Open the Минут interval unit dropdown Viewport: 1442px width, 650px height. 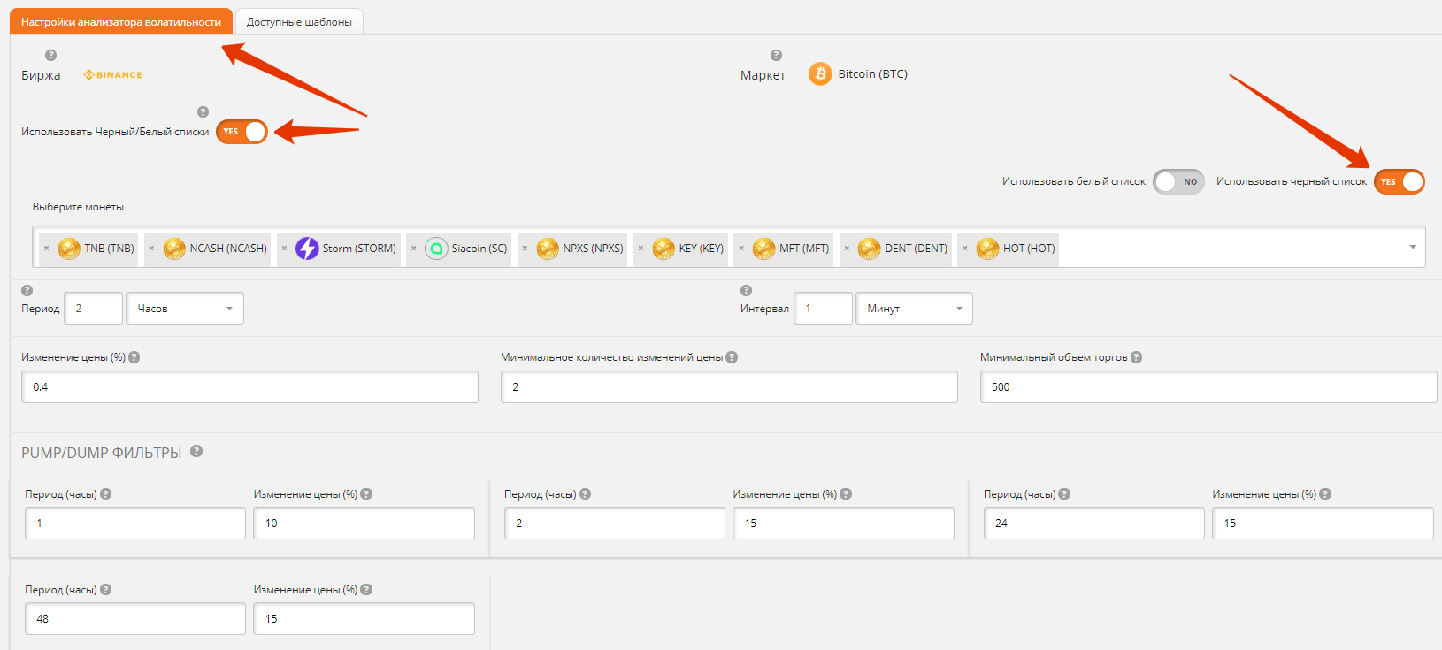tap(914, 309)
